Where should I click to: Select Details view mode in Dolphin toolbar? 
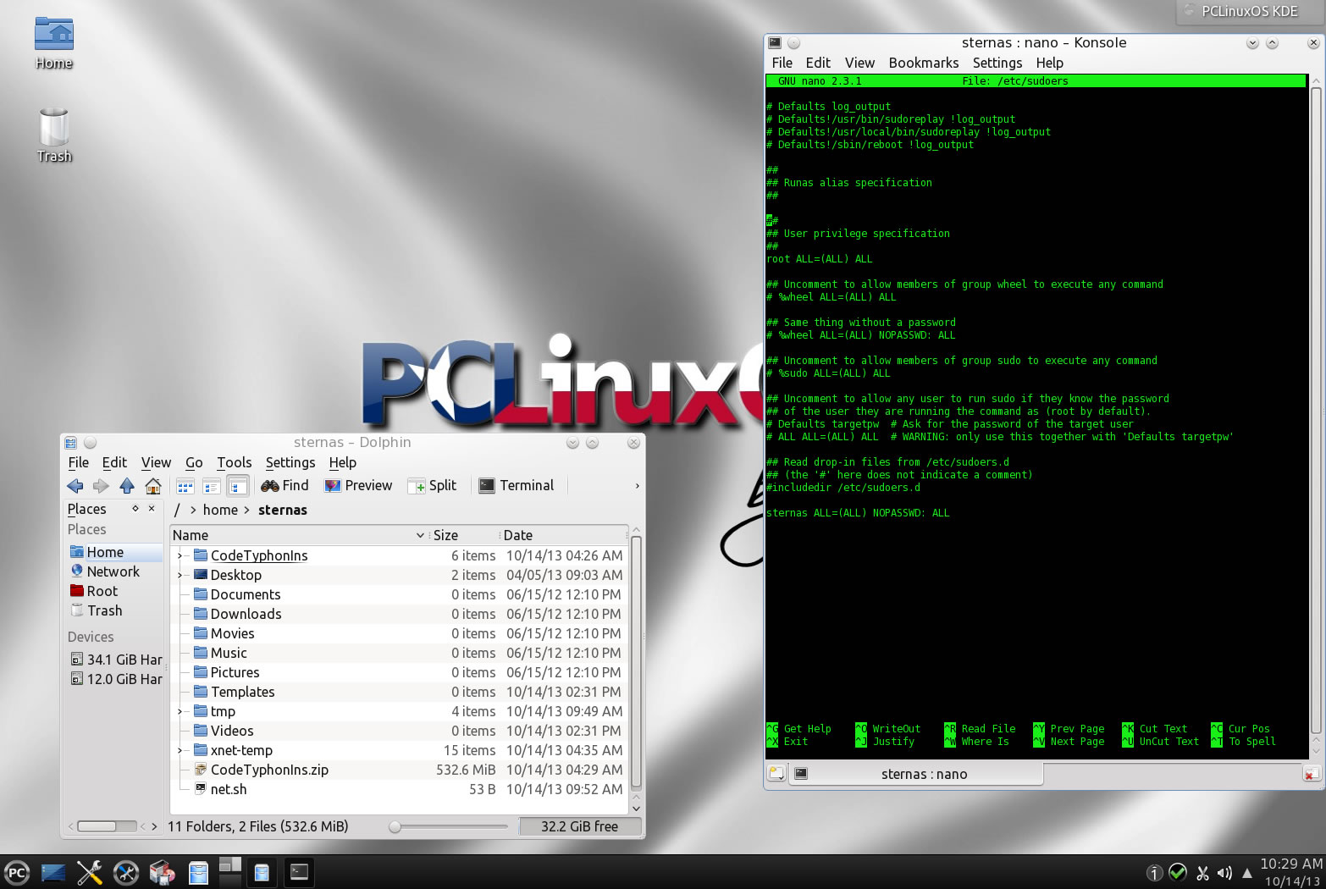[238, 486]
